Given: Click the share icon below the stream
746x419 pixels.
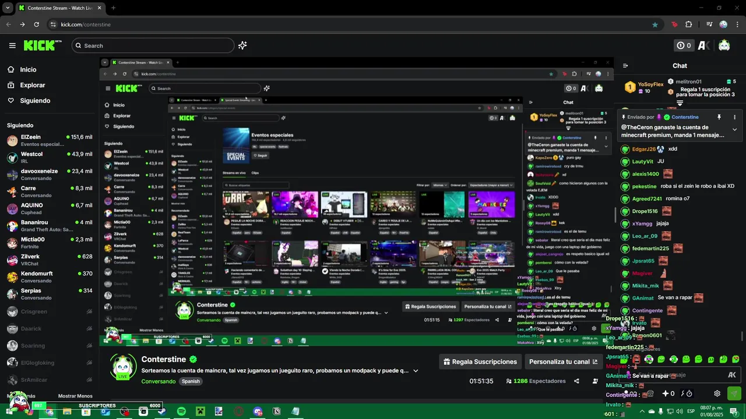Looking at the screenshot, I should click(x=576, y=381).
